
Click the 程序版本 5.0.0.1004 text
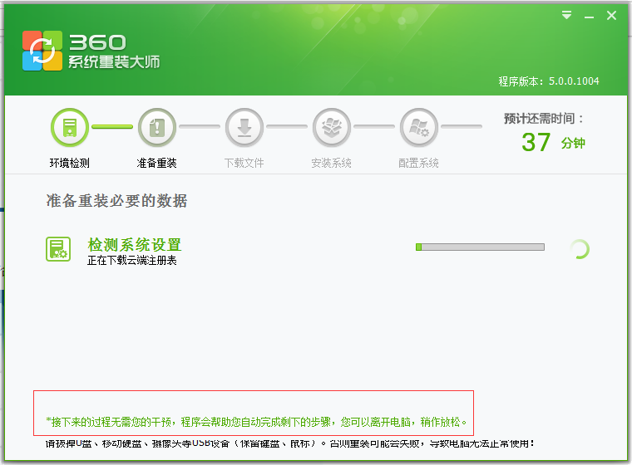(549, 81)
